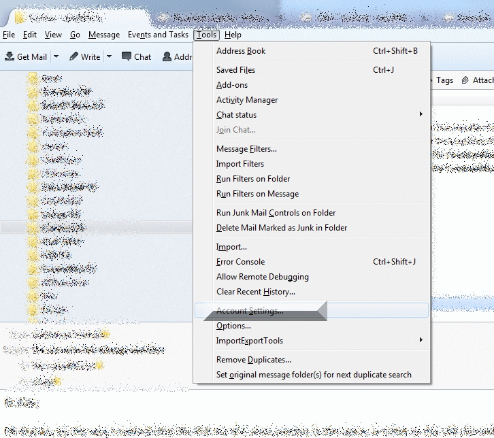The height and width of the screenshot is (438, 494).
Task: Select Import Filters menu entry
Action: [312, 164]
